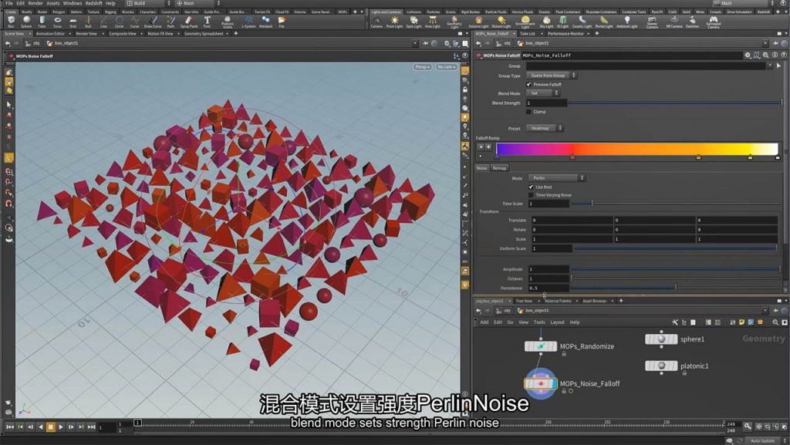Open the noise Mode Perlin dropdown
The height and width of the screenshot is (445, 790).
click(557, 177)
